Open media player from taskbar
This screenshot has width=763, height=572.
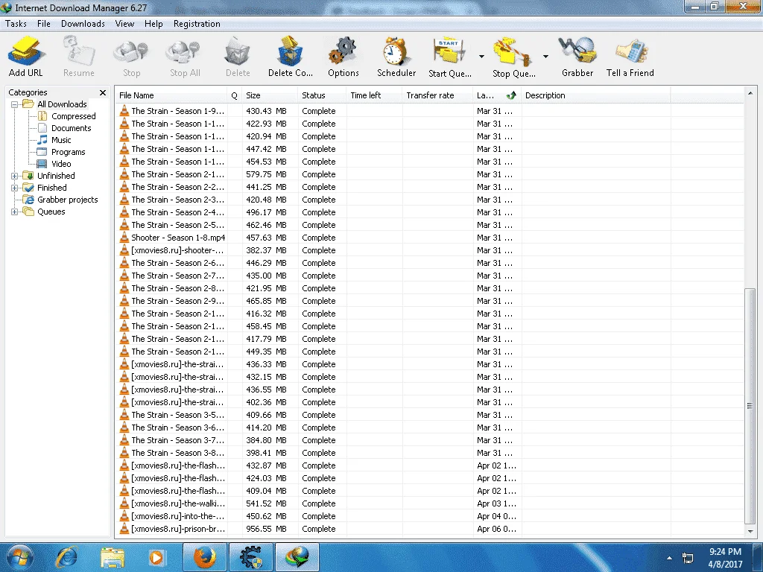click(156, 557)
